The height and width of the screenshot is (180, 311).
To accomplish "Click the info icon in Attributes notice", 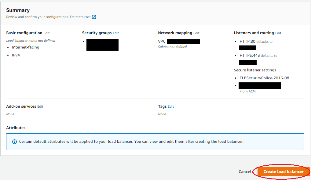I will pyautogui.click(x=14, y=142).
